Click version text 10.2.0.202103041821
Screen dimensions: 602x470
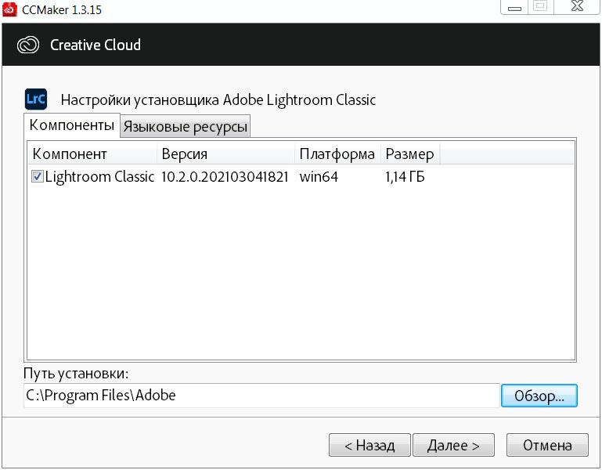[225, 177]
